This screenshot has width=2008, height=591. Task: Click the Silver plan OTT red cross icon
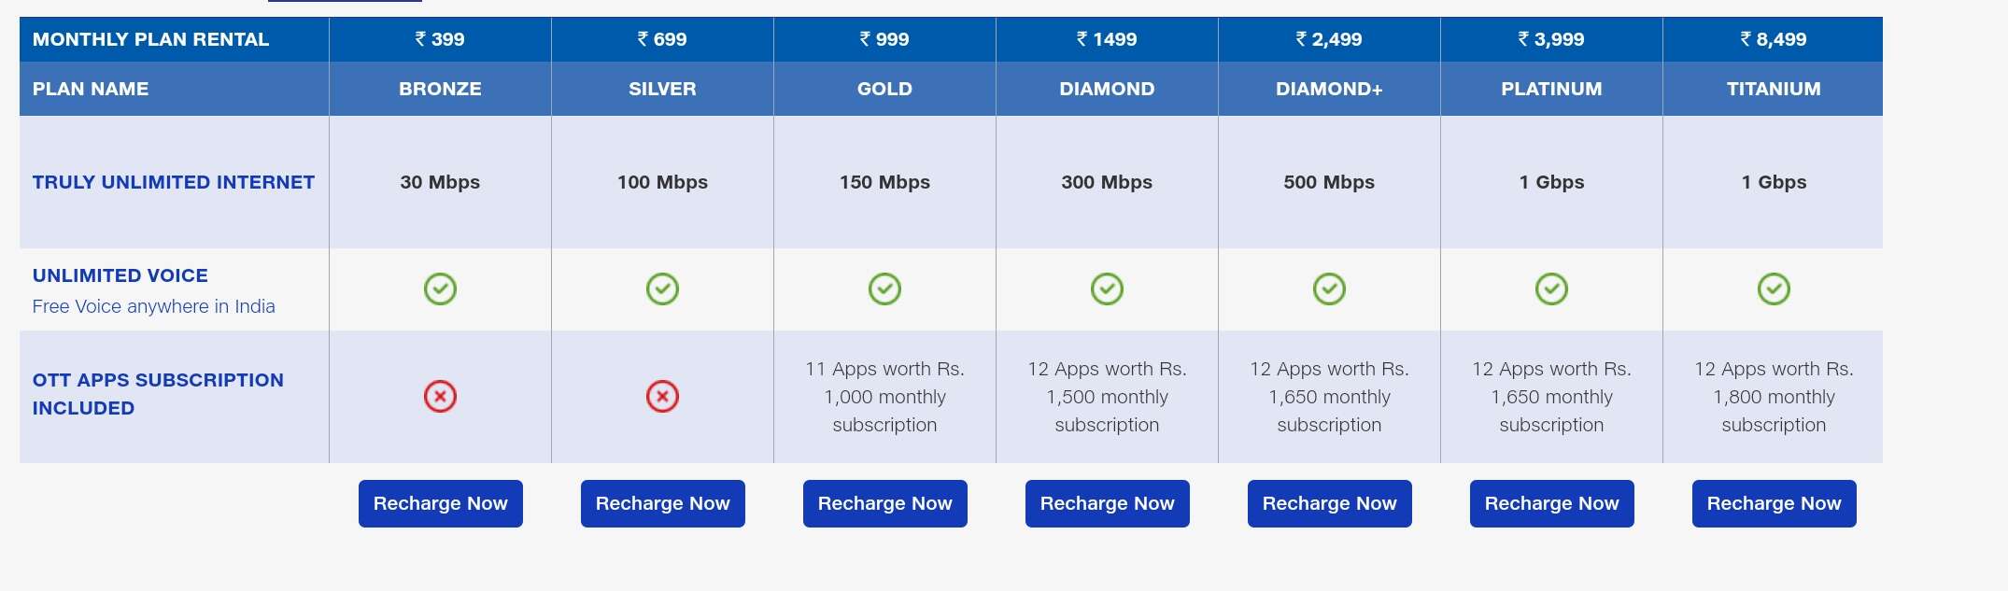click(662, 396)
